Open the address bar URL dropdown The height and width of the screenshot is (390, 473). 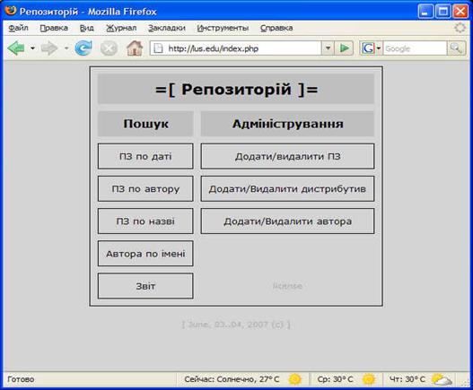point(328,48)
